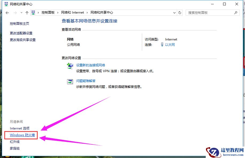Click the search magnifier icon
This screenshot has height=158, width=245.
235,13
